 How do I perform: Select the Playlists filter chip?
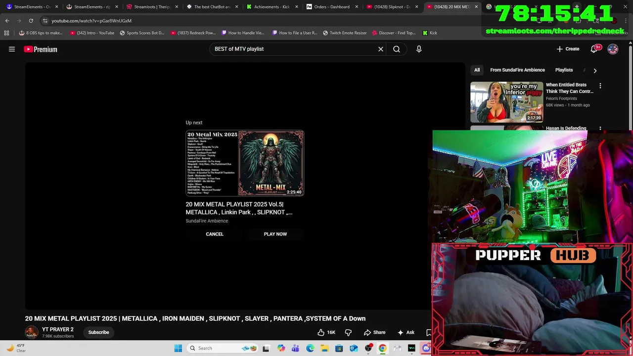tap(564, 70)
